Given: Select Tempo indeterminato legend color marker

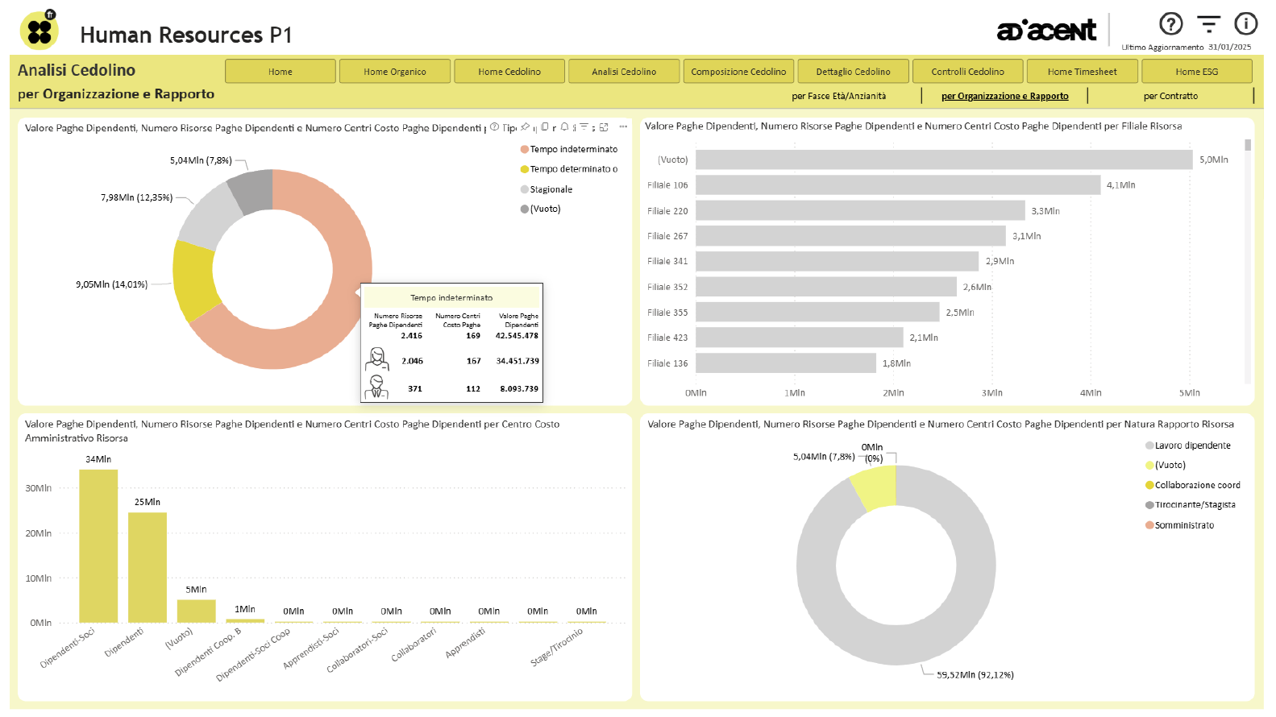Looking at the screenshot, I should pos(525,150).
